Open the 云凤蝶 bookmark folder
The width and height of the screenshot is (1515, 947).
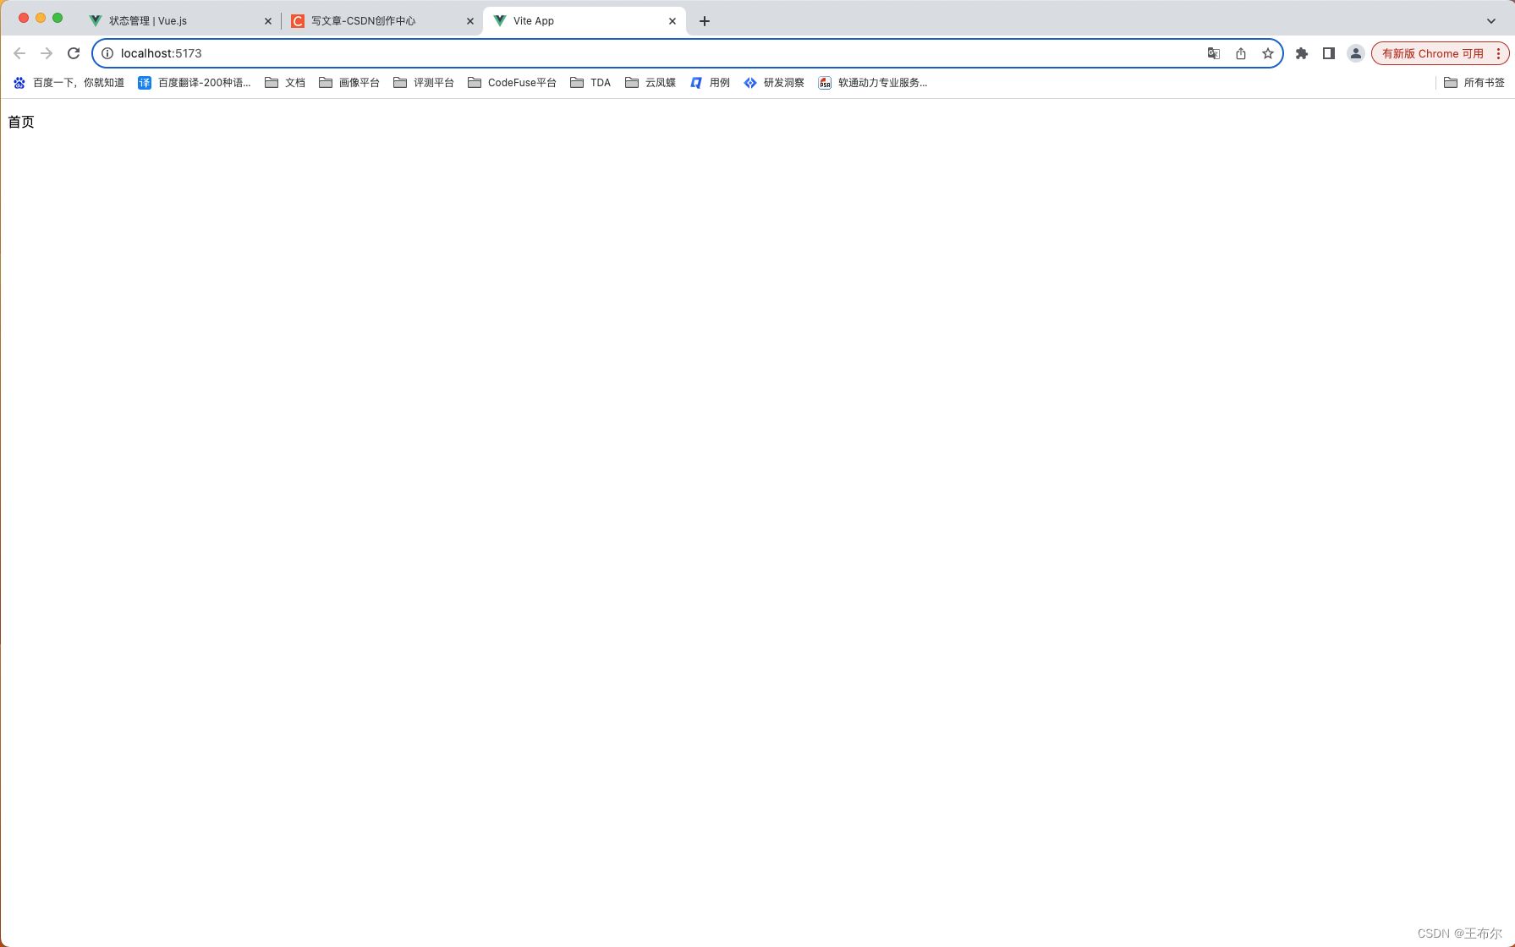[650, 83]
